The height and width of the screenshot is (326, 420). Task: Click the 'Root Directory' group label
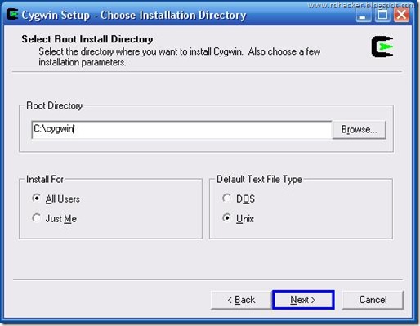(54, 105)
